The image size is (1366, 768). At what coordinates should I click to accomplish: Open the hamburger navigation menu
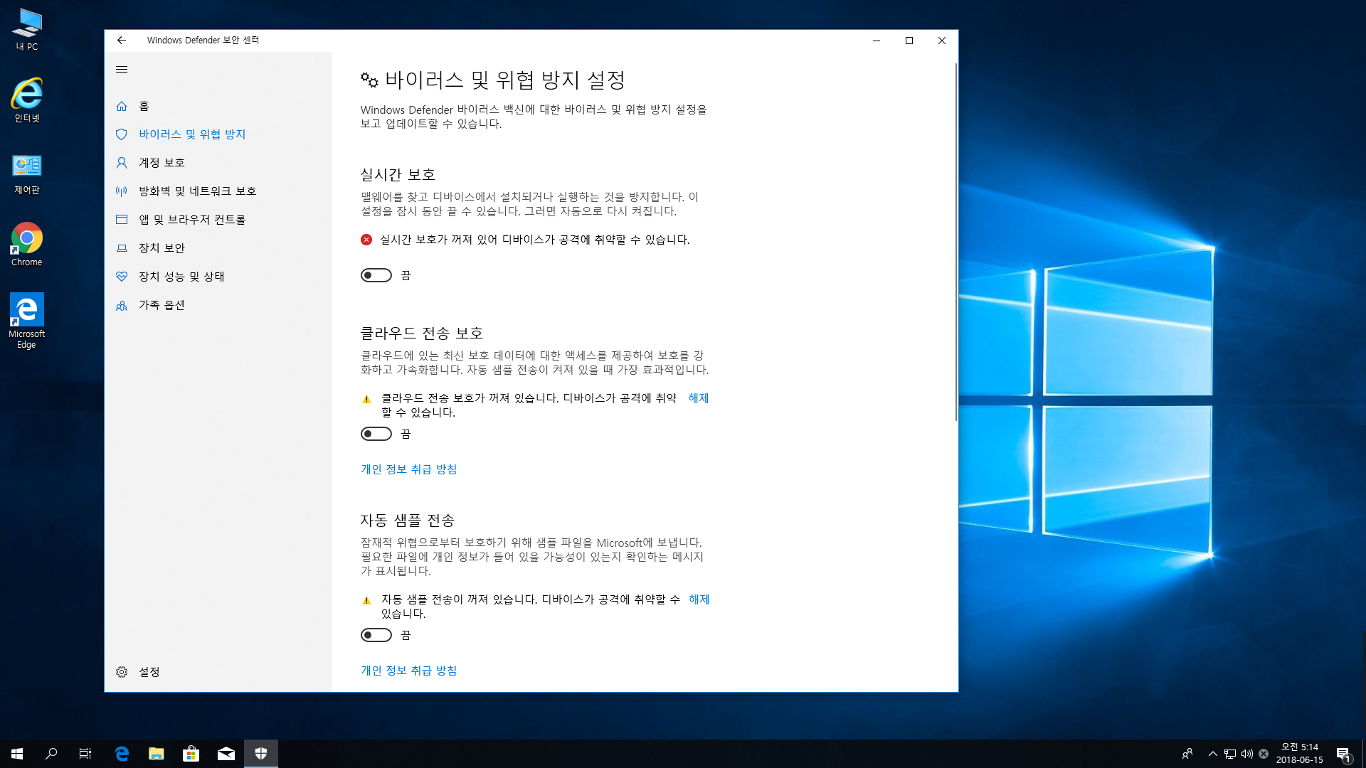tap(122, 70)
